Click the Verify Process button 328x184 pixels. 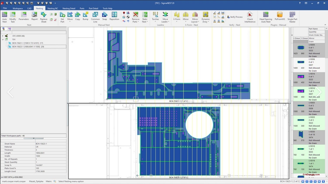tap(235, 17)
